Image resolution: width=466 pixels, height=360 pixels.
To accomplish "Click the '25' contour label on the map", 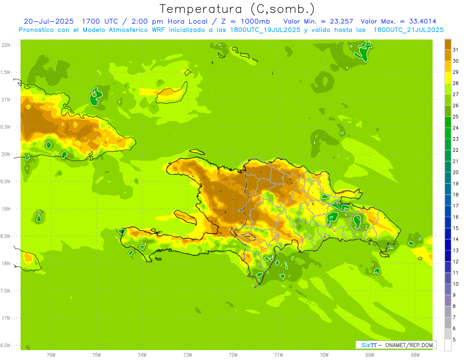I will (368, 43).
